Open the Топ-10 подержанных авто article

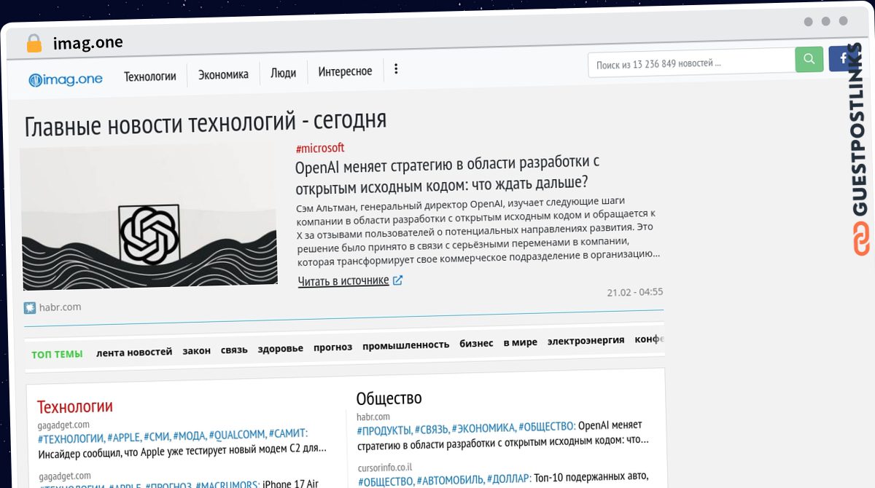click(592, 477)
